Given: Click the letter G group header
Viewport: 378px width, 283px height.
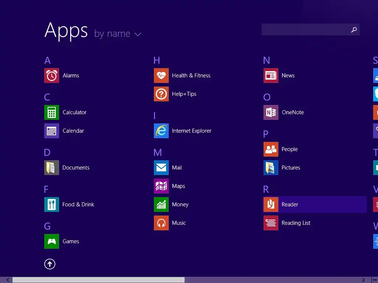Looking at the screenshot, I should tap(47, 226).
